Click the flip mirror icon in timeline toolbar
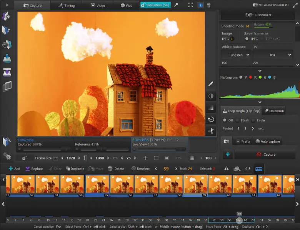 [226, 169]
